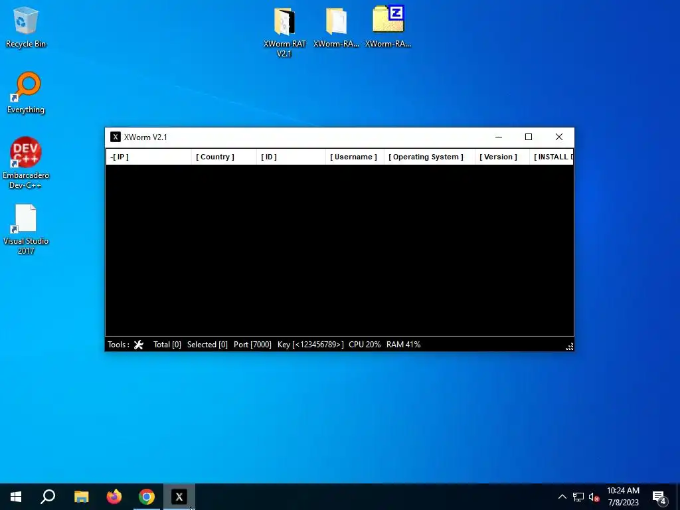680x510 pixels.
Task: Click the muted volume tray icon
Action: pos(594,497)
